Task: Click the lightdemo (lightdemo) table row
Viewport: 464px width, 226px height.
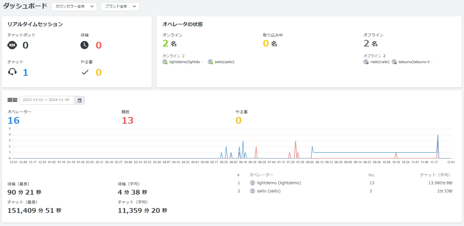Action: pyautogui.click(x=345, y=183)
